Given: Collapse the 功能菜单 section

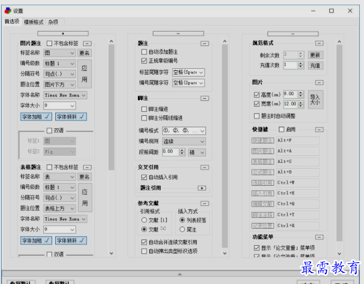Looking at the screenshot, I should [319, 237].
